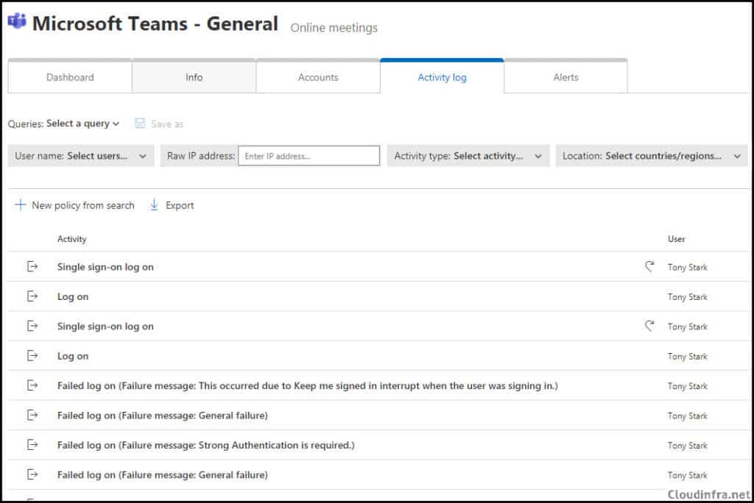Expand the Activity type filter dropdown
754x503 pixels.
coord(468,156)
